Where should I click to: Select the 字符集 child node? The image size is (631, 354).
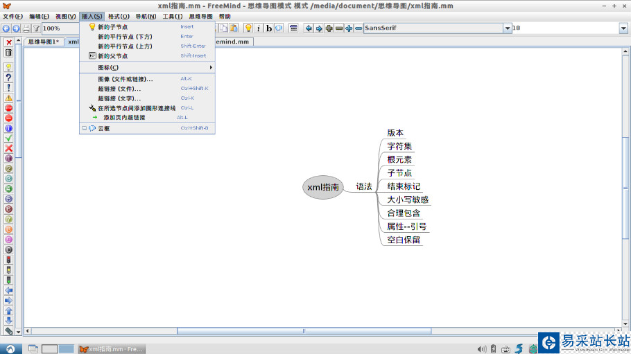(399, 146)
